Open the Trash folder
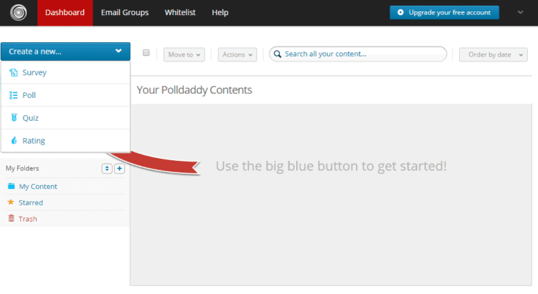The image size is (538, 294). pyautogui.click(x=28, y=219)
